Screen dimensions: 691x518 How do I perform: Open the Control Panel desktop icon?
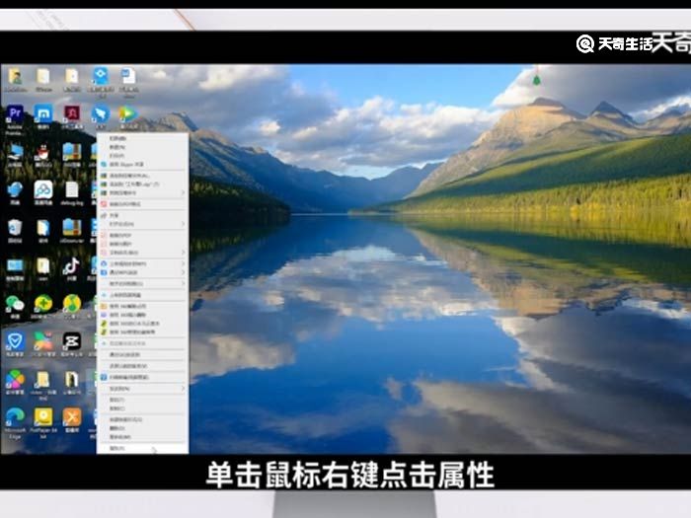click(15, 265)
